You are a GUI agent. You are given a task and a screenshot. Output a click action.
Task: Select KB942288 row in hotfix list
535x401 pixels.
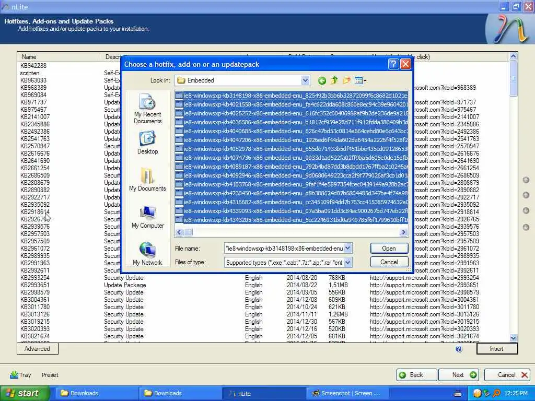(33, 65)
